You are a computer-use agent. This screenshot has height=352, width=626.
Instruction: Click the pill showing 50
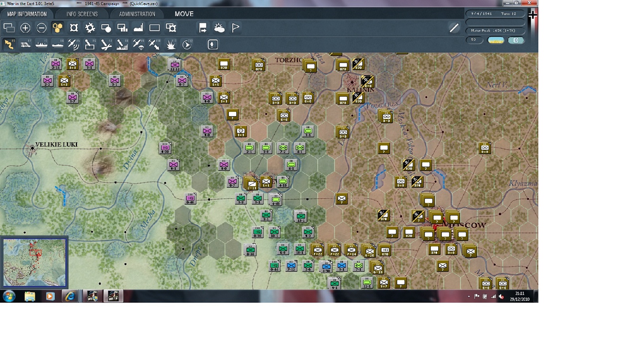coord(475,40)
